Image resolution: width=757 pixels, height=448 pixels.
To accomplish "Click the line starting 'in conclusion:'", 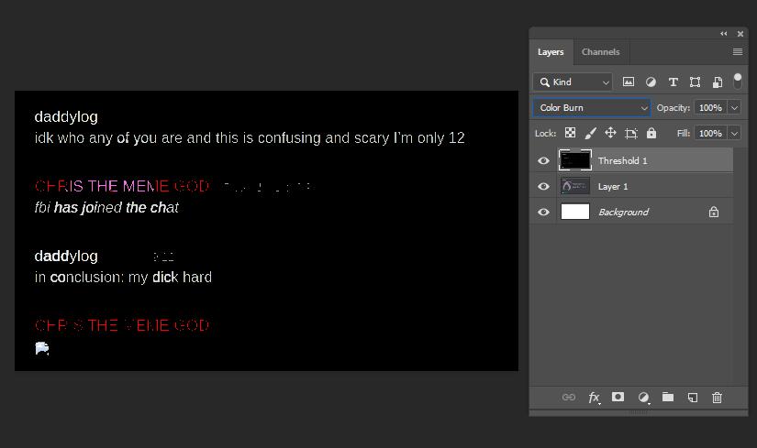I will point(123,278).
